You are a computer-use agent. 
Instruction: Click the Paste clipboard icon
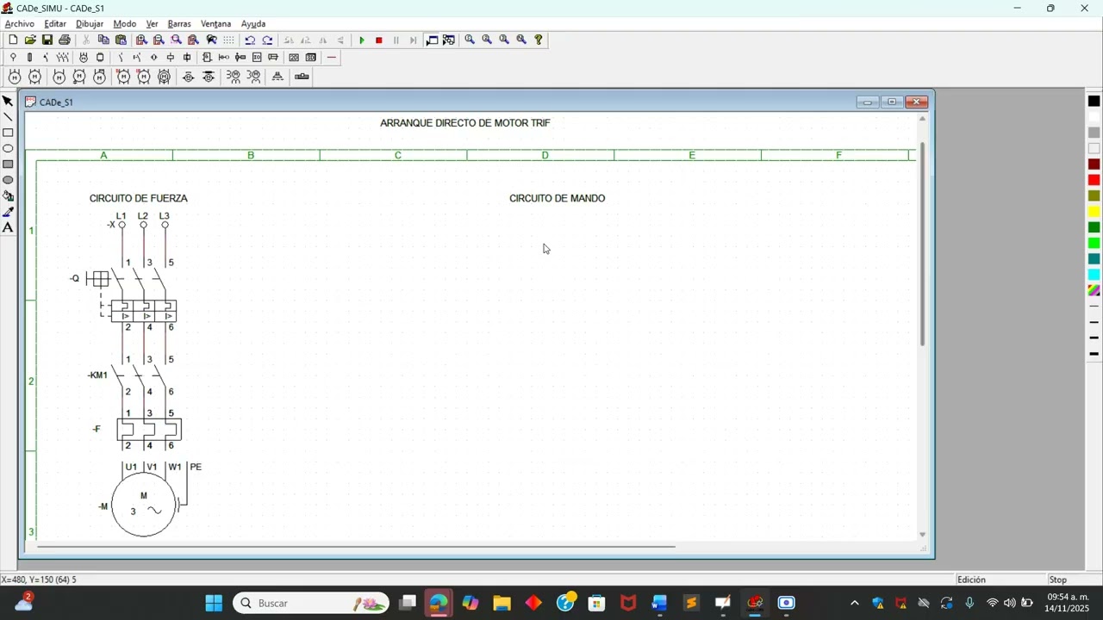point(121,40)
